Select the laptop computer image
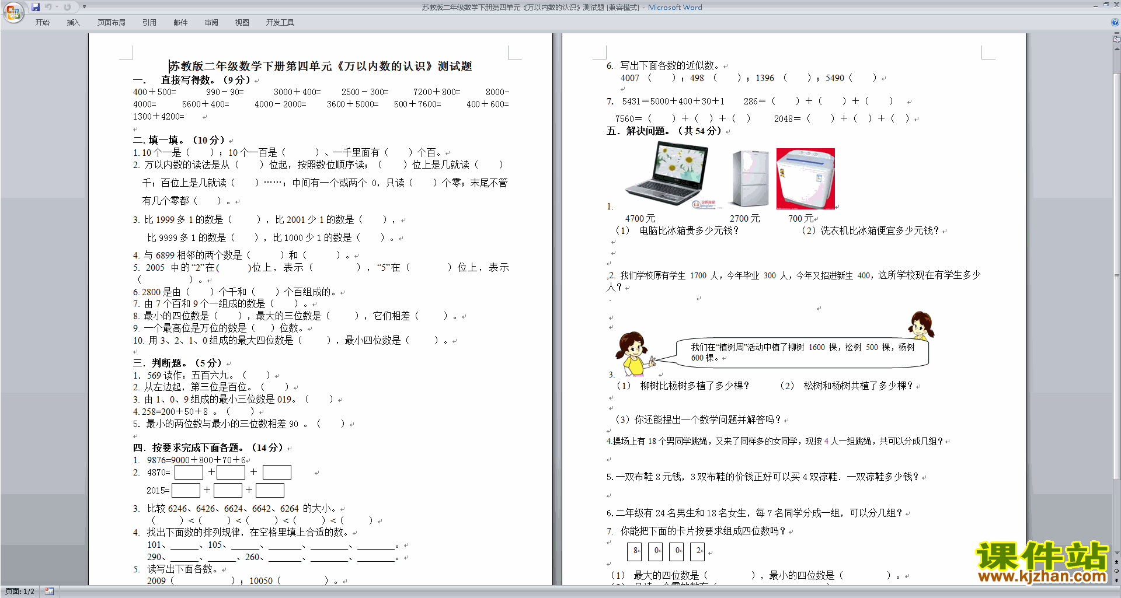 pos(667,173)
